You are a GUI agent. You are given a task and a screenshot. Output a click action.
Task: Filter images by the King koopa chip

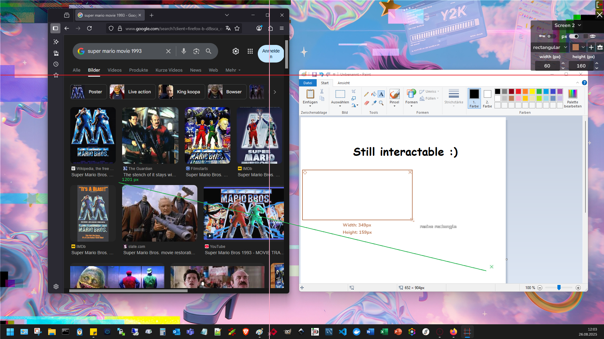click(x=182, y=92)
